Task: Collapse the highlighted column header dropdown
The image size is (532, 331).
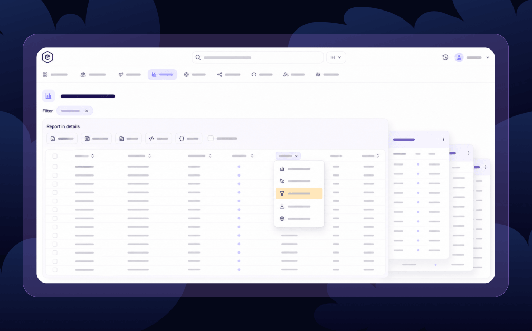Action: coord(288,156)
